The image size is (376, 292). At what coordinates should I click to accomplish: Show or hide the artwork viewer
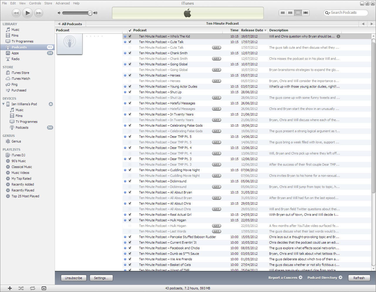click(x=44, y=288)
